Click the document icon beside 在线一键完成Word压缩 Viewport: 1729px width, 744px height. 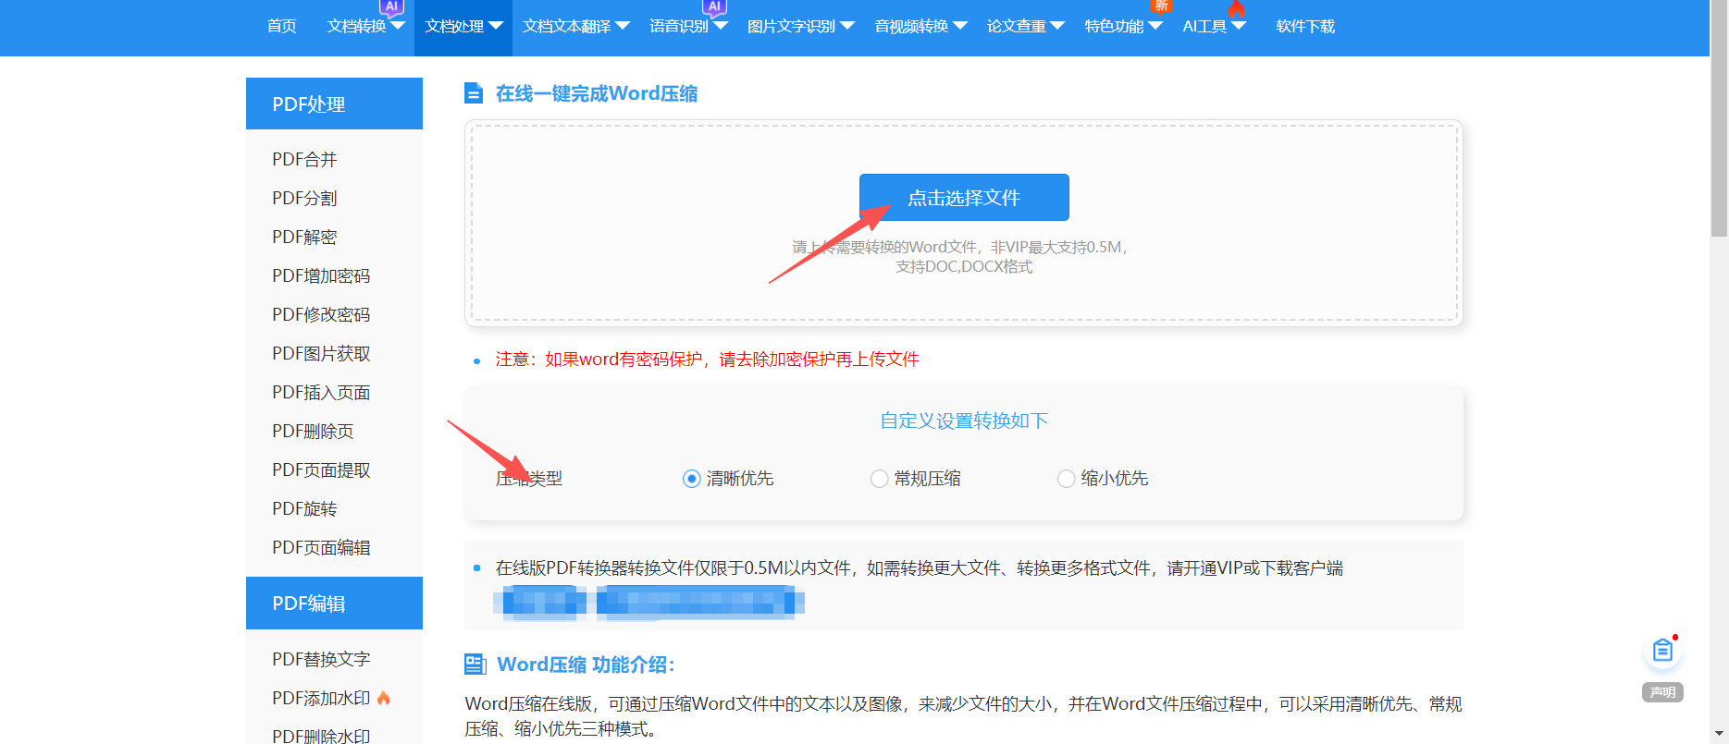pos(474,93)
